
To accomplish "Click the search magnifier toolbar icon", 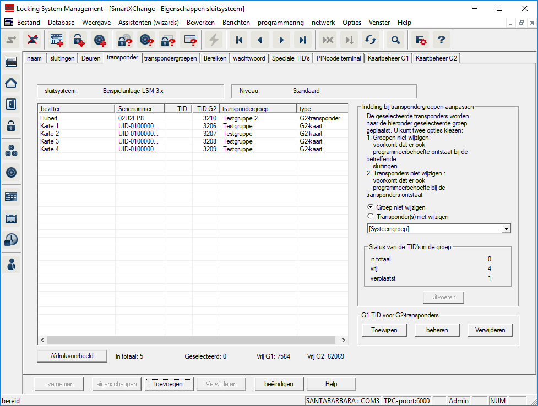I will (x=395, y=40).
